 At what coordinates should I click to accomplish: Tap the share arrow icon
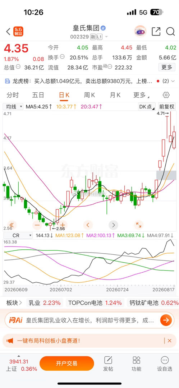[156, 31]
